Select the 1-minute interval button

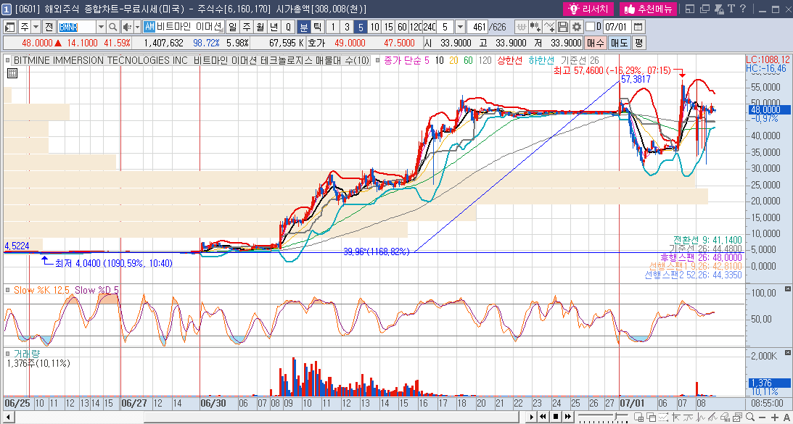(333, 27)
